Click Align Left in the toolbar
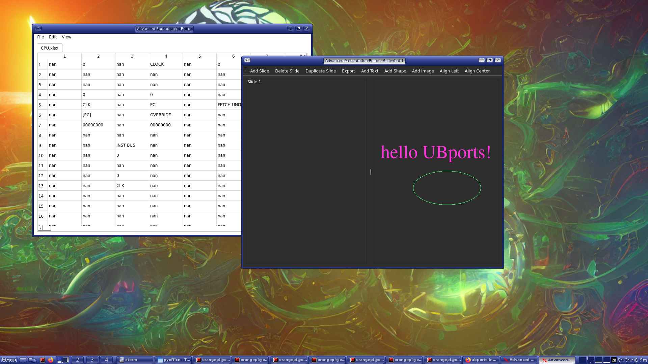Viewport: 648px width, 364px height. [x=449, y=71]
